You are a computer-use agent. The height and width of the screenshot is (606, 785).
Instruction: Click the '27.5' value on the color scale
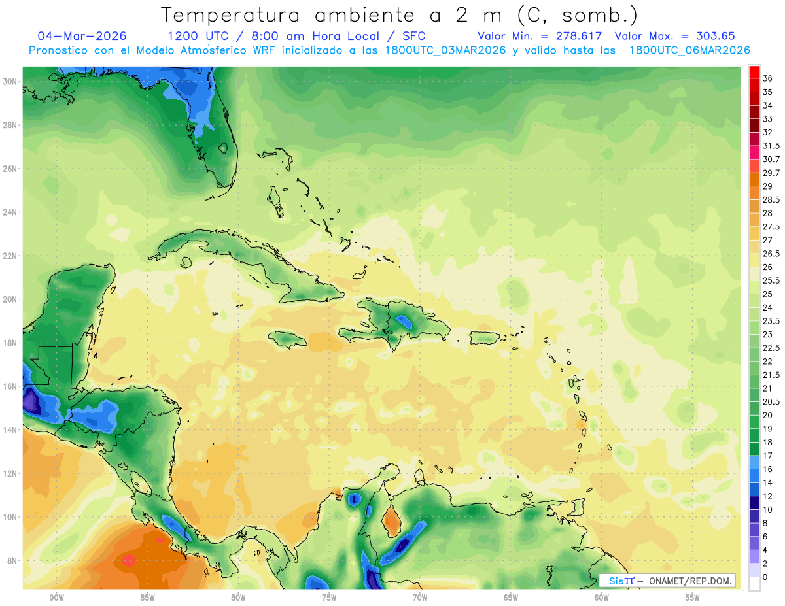pos(771,227)
